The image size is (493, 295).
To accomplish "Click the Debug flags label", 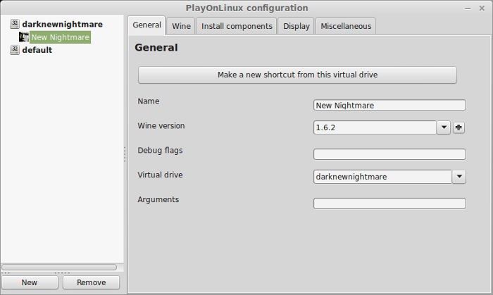I will 160,151.
